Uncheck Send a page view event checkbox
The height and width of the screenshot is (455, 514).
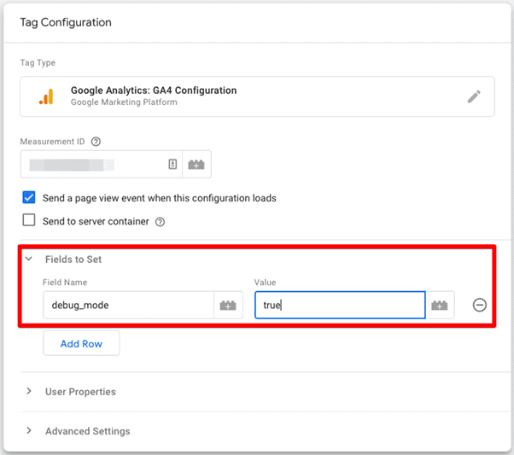tap(29, 197)
